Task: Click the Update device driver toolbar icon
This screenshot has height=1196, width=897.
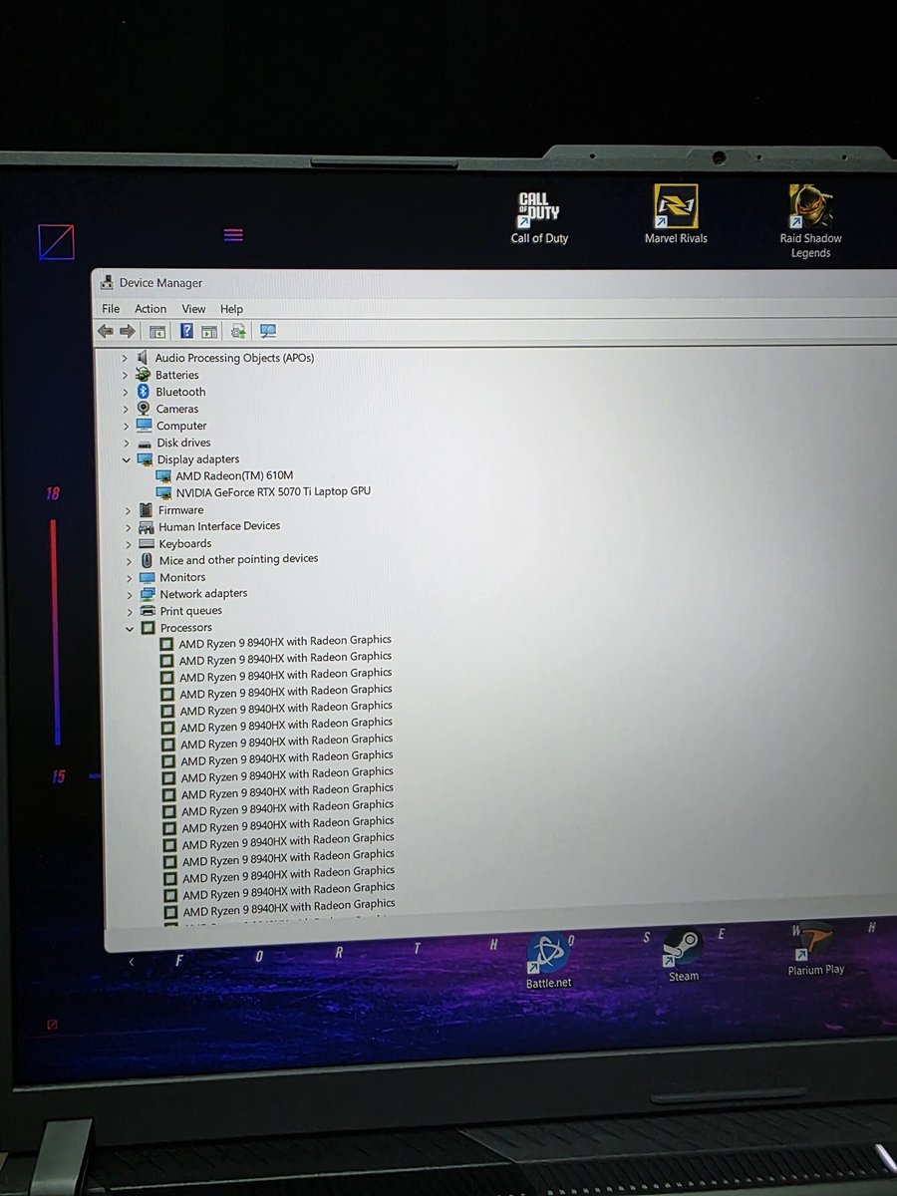Action: [238, 331]
